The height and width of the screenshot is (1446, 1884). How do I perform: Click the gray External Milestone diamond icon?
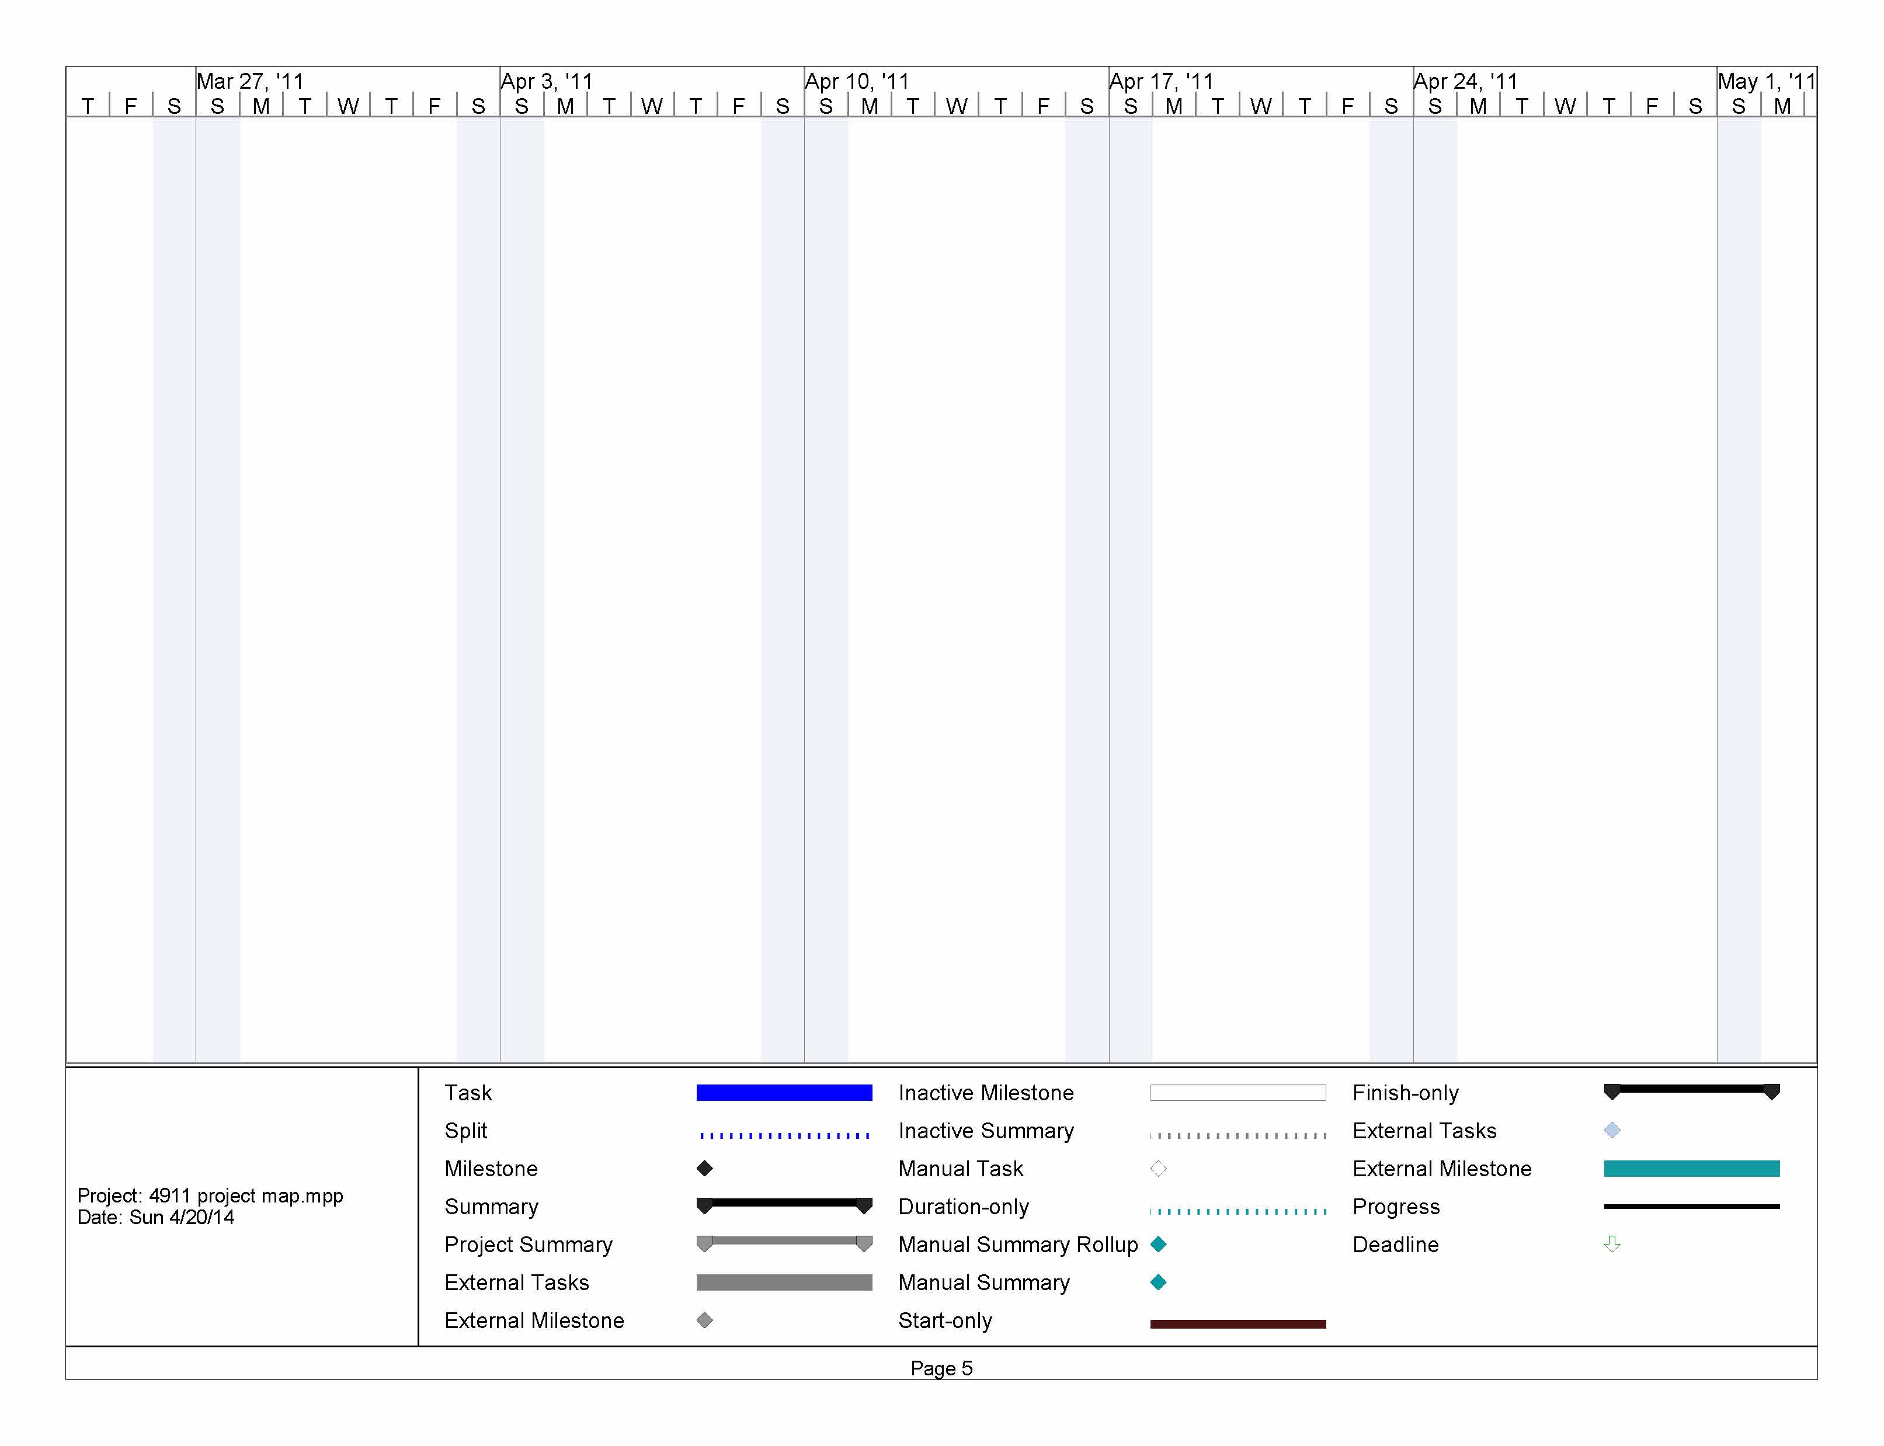pos(704,1319)
